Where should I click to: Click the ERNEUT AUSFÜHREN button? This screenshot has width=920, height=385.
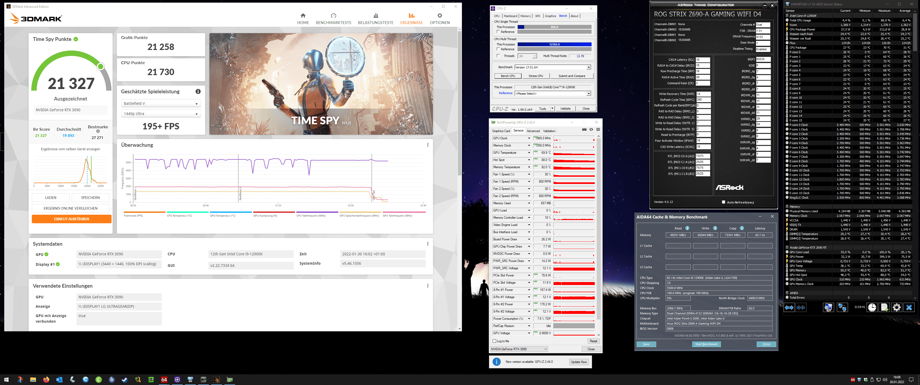[x=71, y=219]
